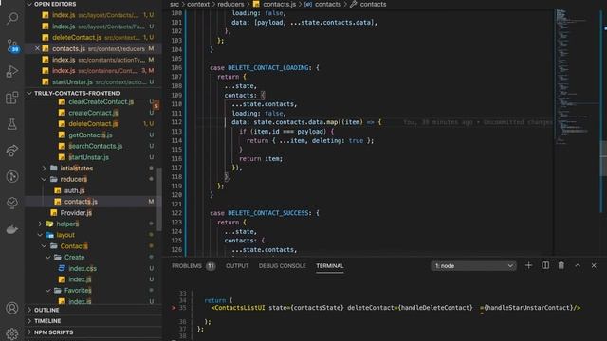Open the Live Share activity icon
This screenshot has height=341, width=607.
(12, 151)
